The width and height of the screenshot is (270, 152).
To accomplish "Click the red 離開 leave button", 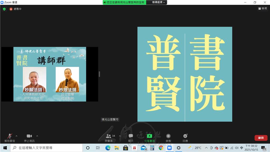I will pyautogui.click(x=261, y=138).
